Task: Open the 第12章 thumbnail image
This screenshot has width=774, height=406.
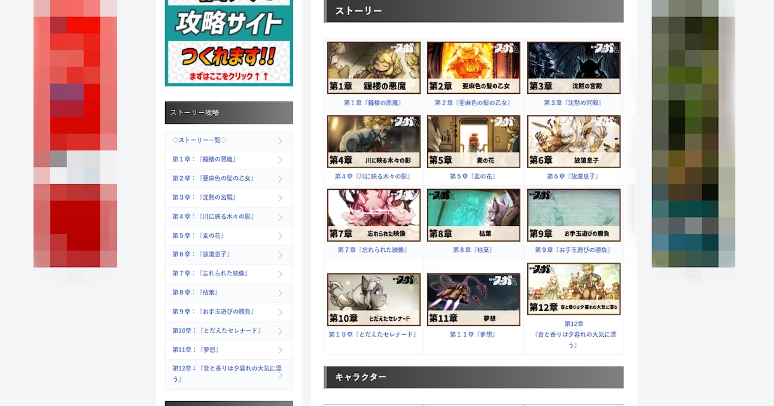Action: click(574, 289)
